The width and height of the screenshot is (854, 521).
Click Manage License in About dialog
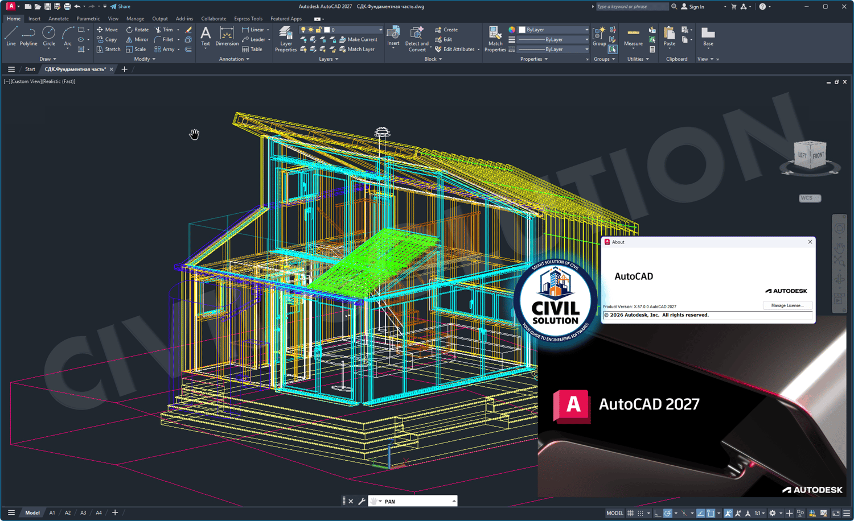(x=787, y=305)
